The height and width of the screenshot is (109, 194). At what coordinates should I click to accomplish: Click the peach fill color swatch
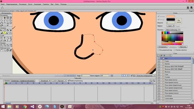coord(171,16)
